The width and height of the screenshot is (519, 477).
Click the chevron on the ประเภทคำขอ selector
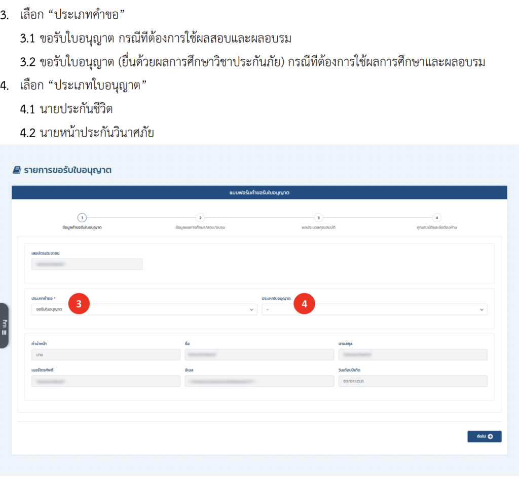(252, 309)
